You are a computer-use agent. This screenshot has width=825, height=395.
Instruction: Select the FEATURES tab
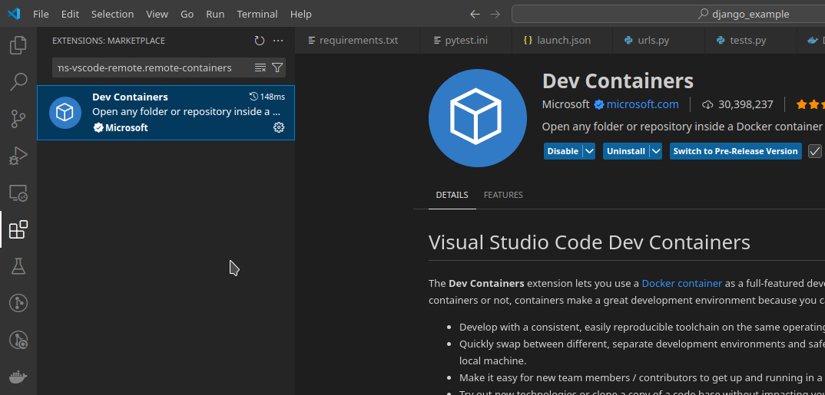[503, 195]
